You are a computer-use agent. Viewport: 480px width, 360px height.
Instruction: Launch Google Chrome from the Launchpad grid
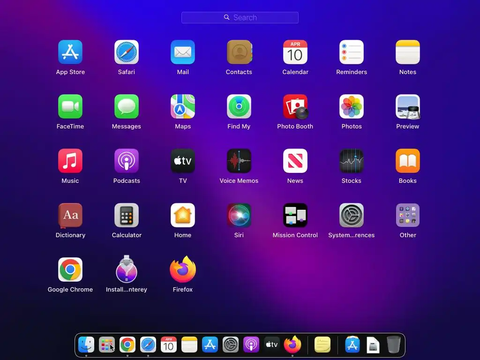click(x=70, y=270)
